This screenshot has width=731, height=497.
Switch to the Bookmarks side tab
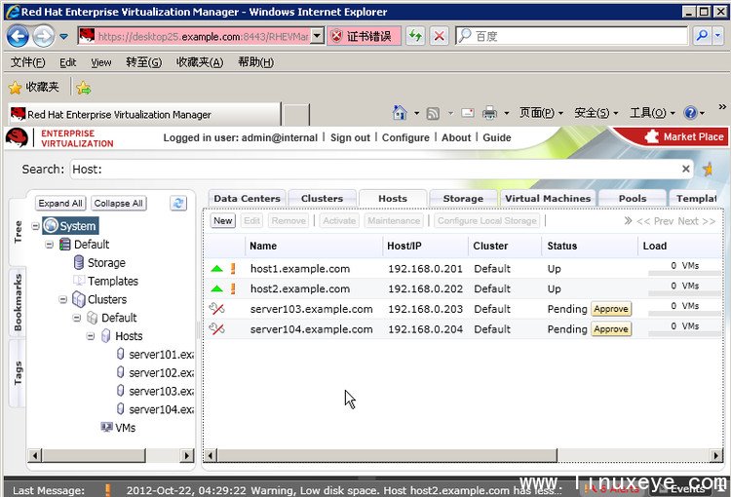pyautogui.click(x=18, y=302)
